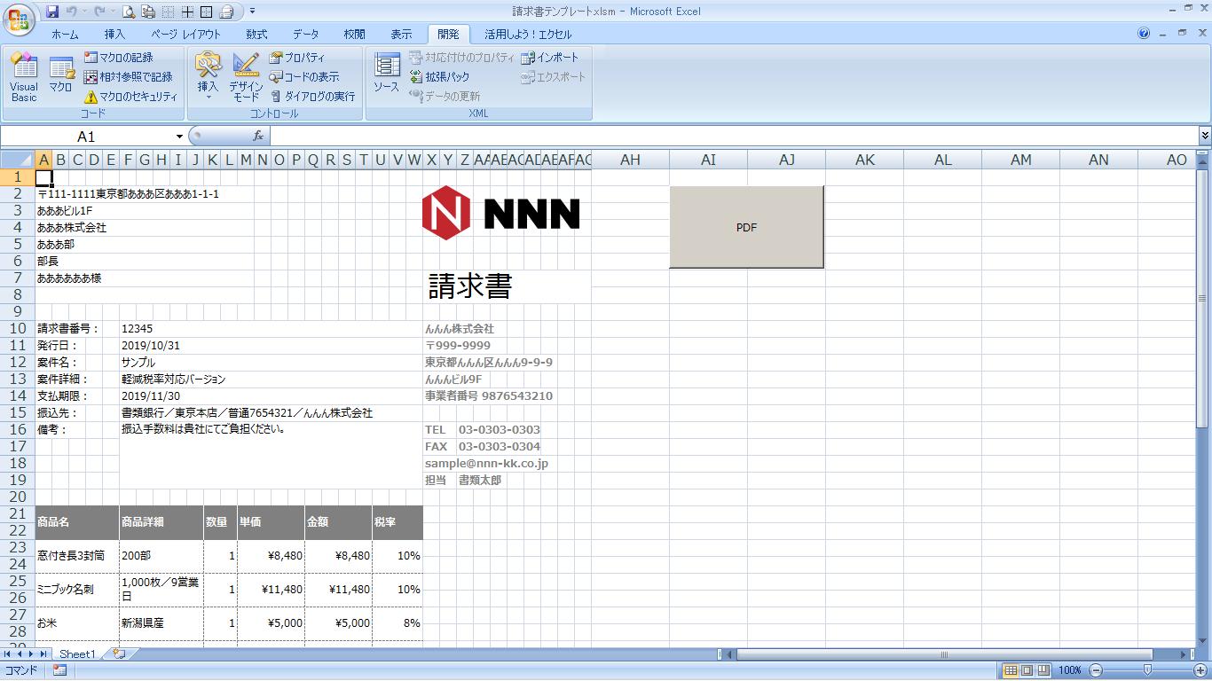Switch to Page Break Preview in status bar
Viewport: 1212px width, 681px height.
pos(1044,670)
